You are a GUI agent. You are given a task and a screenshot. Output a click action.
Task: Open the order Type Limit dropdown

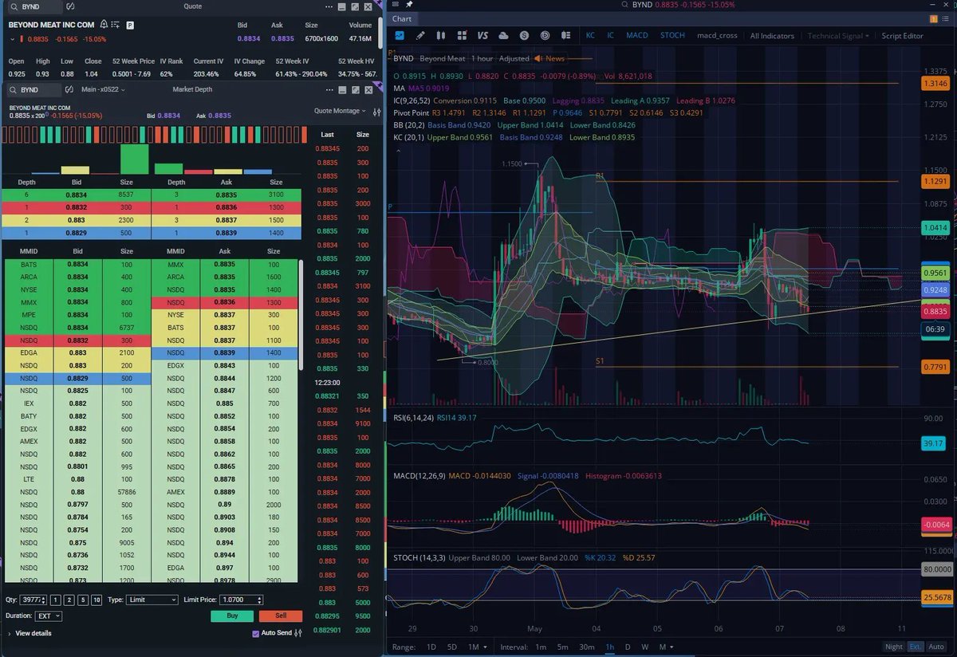coord(152,600)
